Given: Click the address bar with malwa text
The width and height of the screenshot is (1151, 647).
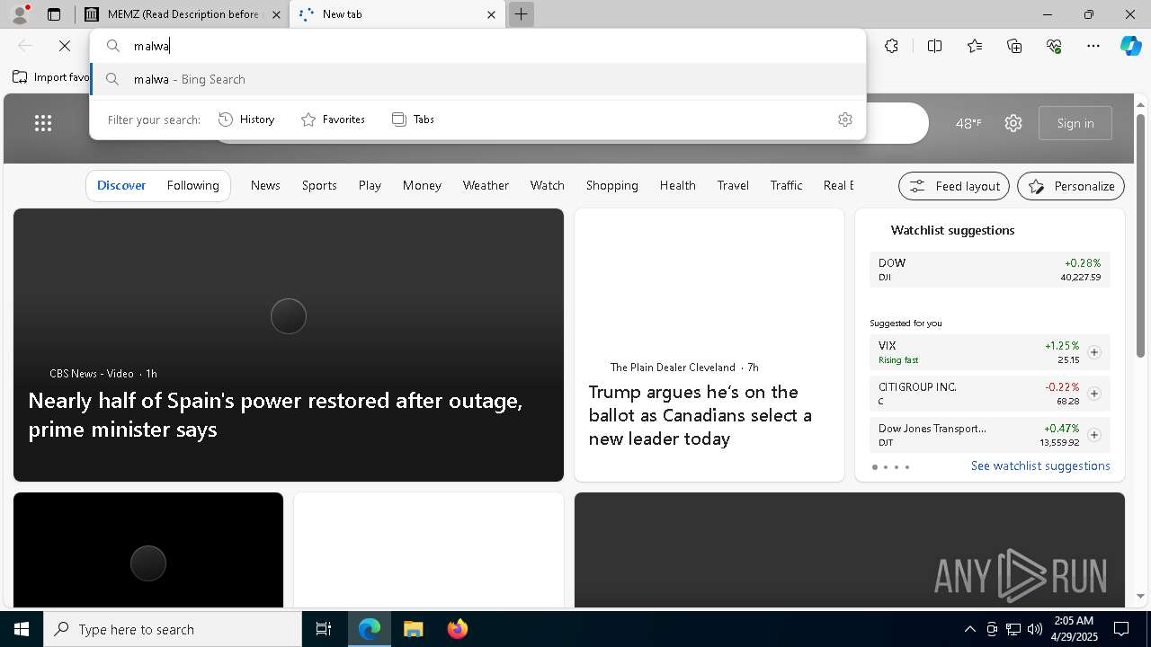Looking at the screenshot, I should click(x=477, y=46).
